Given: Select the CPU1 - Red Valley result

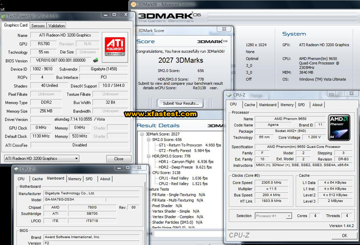Looking at the screenshot, I should coord(183,178).
